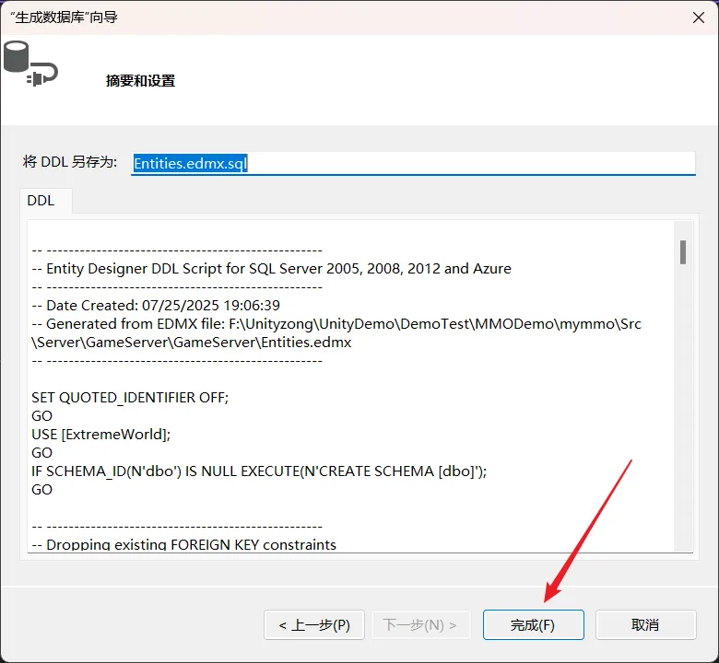Viewport: 719px width, 663px height.
Task: Click the DDL script vertical scrollbar thumb
Action: tap(683, 251)
